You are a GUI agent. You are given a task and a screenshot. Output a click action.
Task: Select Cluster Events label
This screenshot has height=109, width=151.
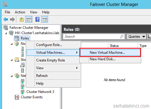[32, 97]
